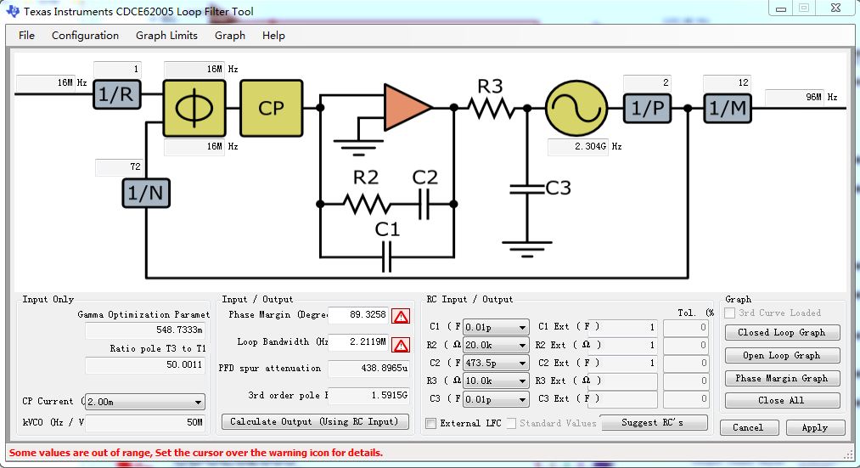Screen dimensions: 860x468
Task: Click the orange amplifier triangle symbol
Action: click(408, 108)
